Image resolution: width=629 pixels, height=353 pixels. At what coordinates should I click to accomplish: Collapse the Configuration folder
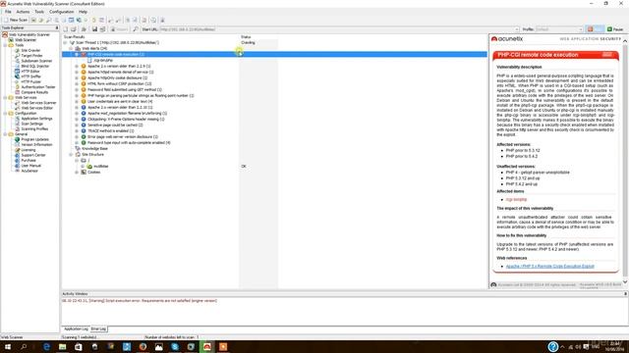pos(5,114)
